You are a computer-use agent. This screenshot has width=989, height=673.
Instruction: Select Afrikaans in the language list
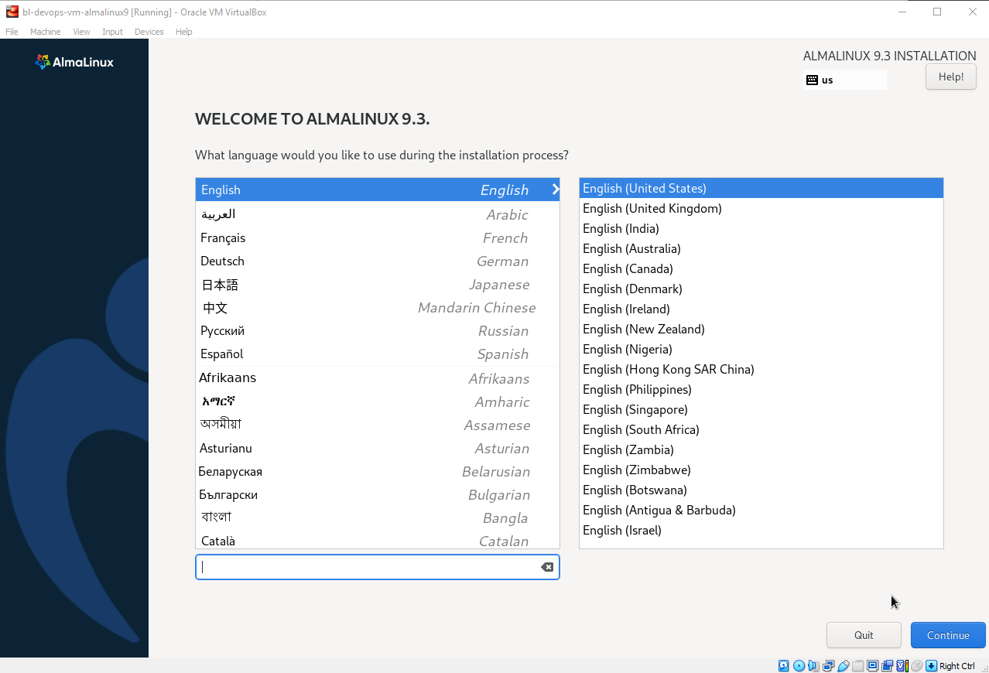tap(378, 378)
